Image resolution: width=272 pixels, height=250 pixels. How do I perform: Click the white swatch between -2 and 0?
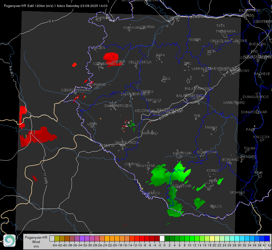[x=162, y=238]
